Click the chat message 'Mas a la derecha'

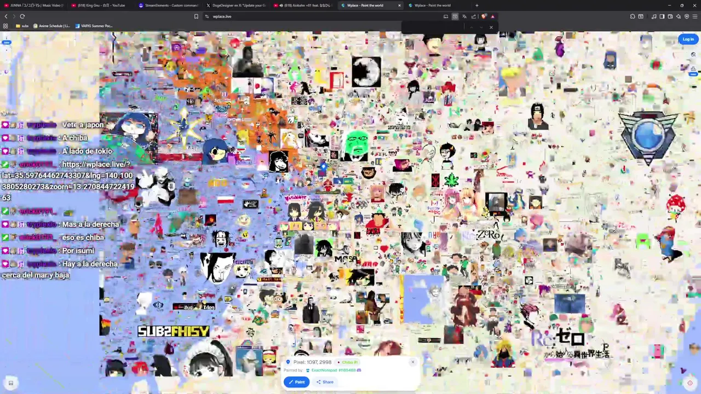click(90, 224)
